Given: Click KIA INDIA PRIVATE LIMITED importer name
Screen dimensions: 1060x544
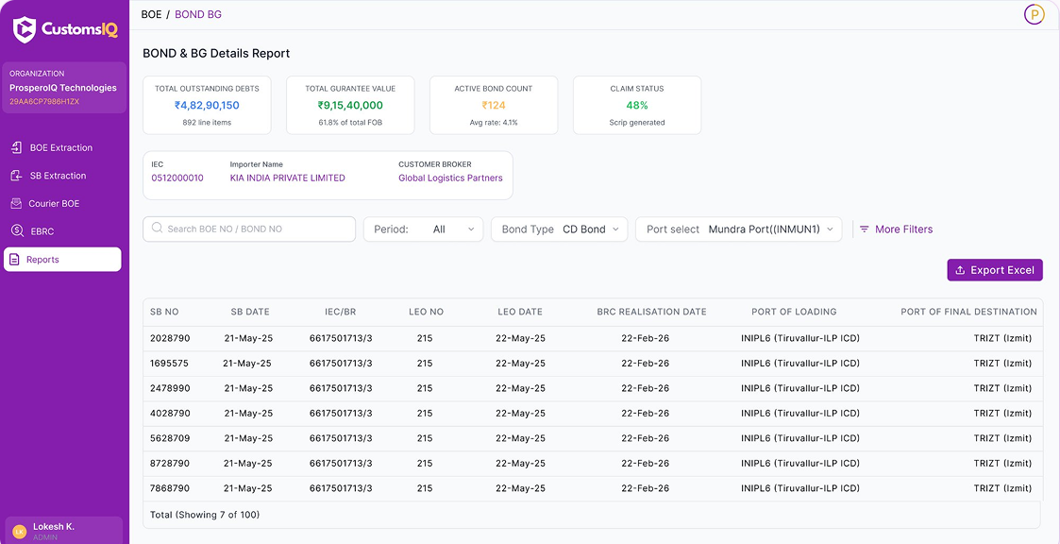Looking at the screenshot, I should pyautogui.click(x=287, y=178).
